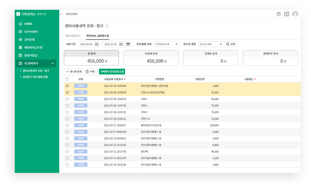Toggle the select-all header checkbox
This screenshot has width=311, height=188.
click(x=67, y=79)
